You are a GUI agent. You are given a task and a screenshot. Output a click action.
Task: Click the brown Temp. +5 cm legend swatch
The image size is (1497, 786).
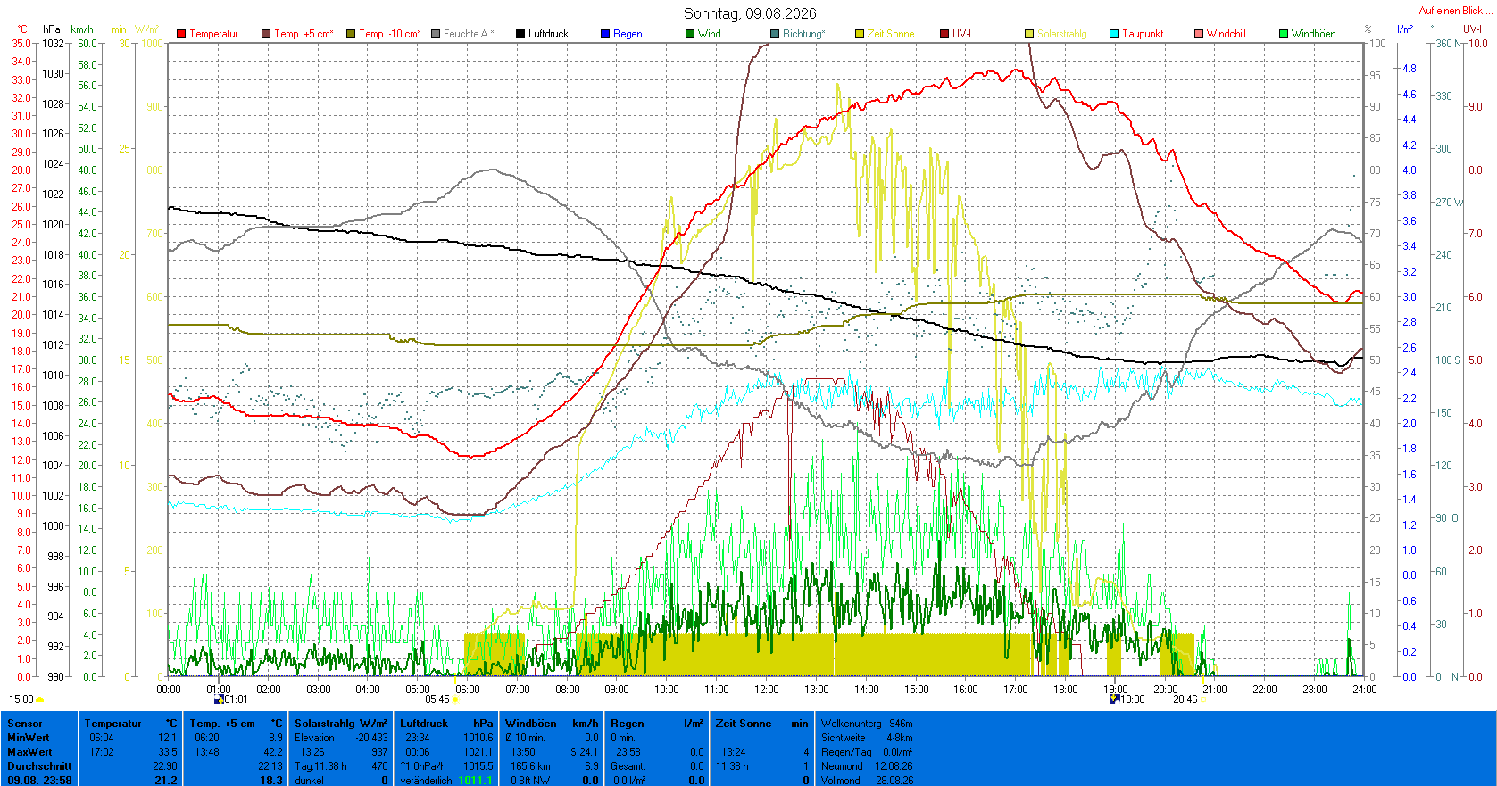(266, 34)
